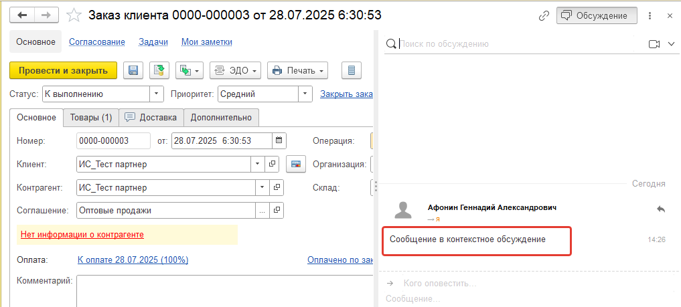Click the Афонин Геннадий Александрович name
The height and width of the screenshot is (307, 681).
coord(492,208)
